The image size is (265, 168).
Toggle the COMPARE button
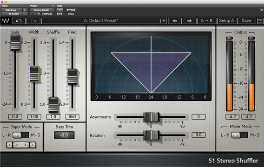[x=47, y=14]
